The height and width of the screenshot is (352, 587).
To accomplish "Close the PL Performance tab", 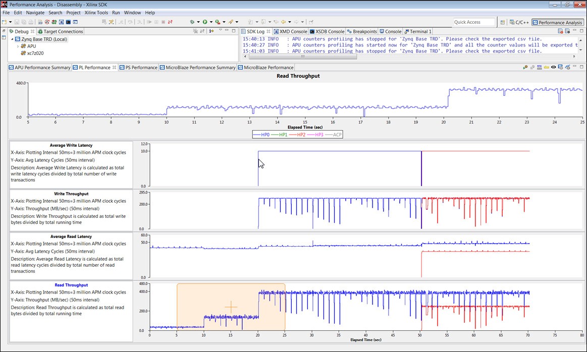I will (x=115, y=68).
